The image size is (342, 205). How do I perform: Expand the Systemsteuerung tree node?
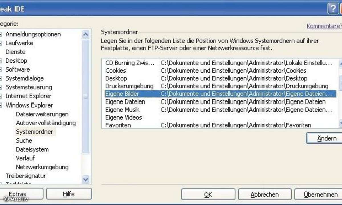click(x=1, y=87)
